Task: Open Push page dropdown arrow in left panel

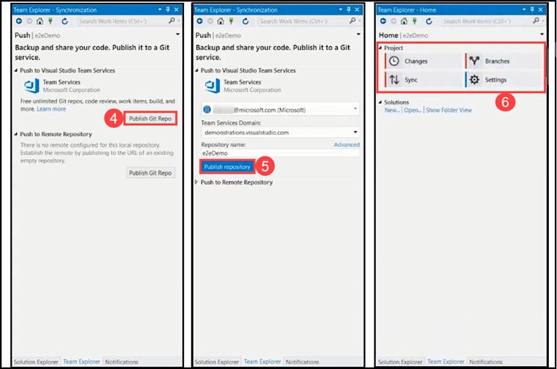Action: coord(177,34)
